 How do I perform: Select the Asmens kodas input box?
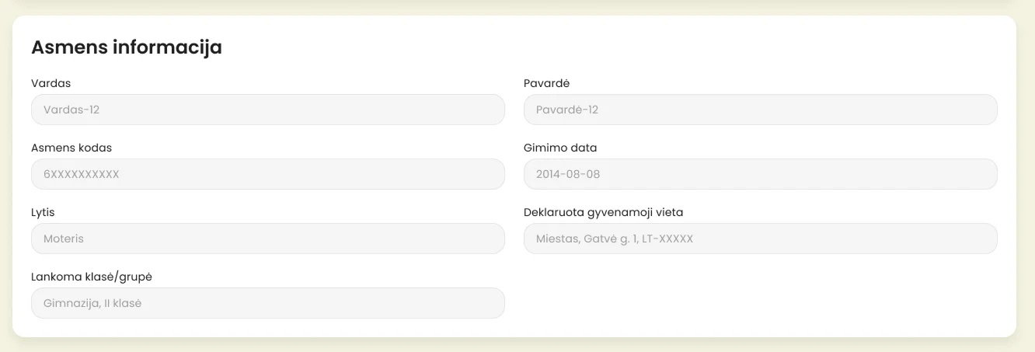coord(268,174)
